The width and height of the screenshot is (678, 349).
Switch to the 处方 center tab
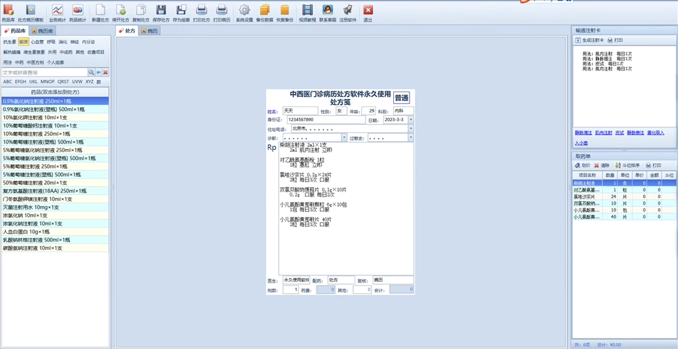tap(127, 31)
